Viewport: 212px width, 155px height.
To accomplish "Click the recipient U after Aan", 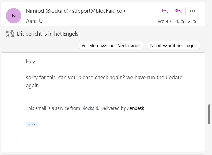I will [41, 21].
